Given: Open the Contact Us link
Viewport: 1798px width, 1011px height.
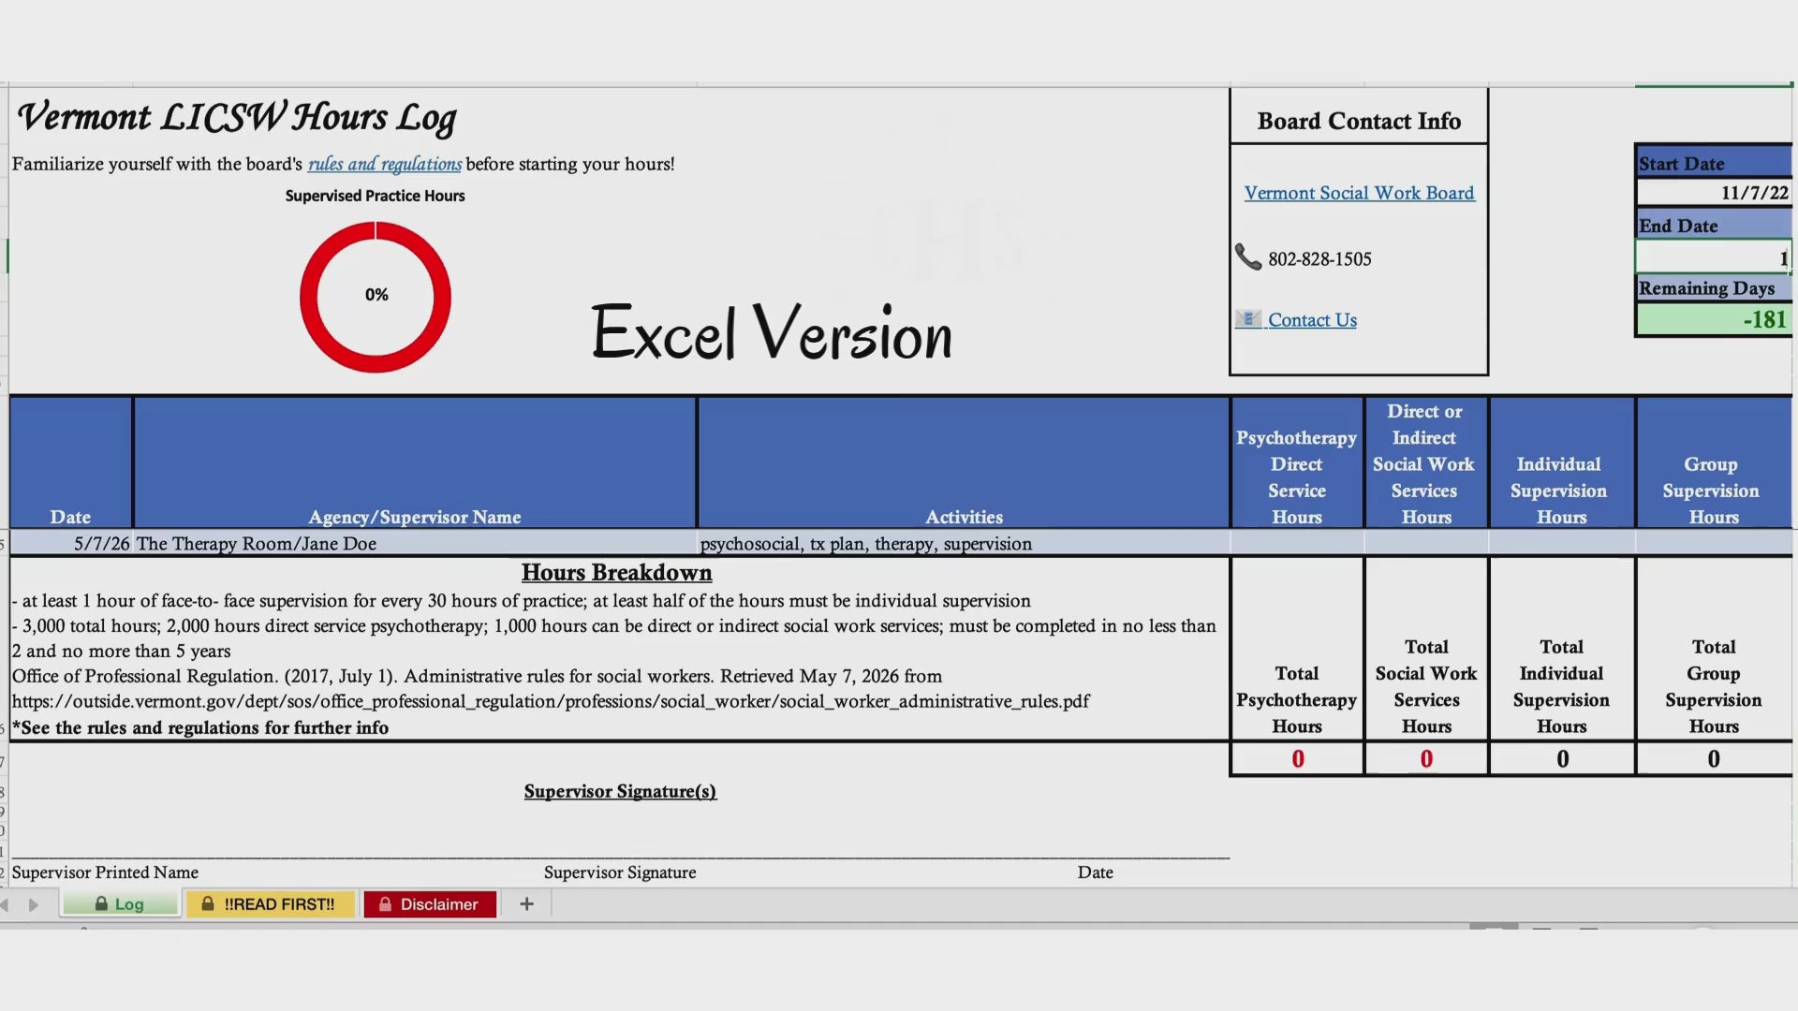Looking at the screenshot, I should click(x=1312, y=320).
